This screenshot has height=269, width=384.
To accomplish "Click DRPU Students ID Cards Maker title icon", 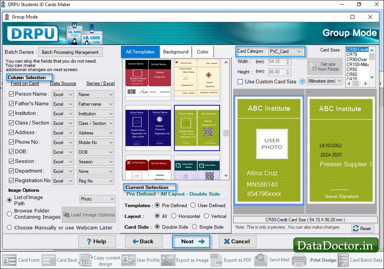I will 3,4.
